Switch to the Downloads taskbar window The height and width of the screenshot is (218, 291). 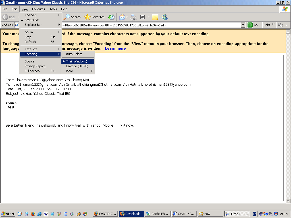[131, 214]
